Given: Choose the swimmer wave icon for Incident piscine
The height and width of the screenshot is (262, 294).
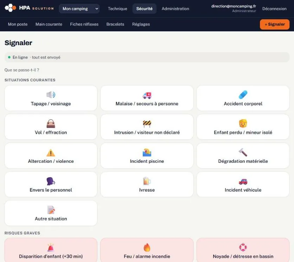Looking at the screenshot, I should (147, 152).
